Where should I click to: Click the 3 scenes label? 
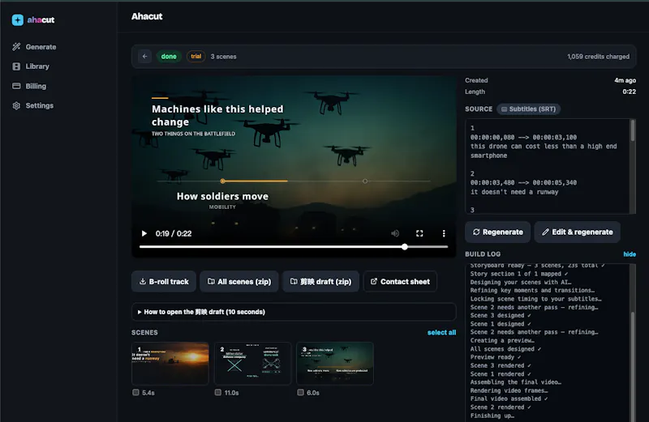pos(223,56)
